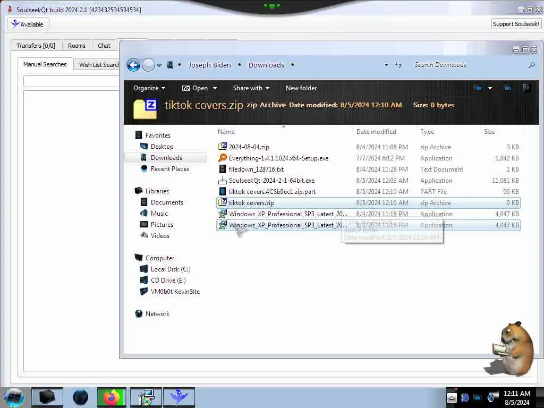Viewport: 544px width, 408px height.
Task: Select tiktok covers.zip archive icon
Action: point(223,202)
